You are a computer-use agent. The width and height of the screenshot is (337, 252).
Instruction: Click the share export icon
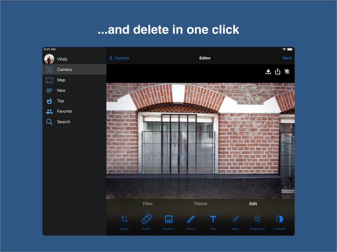point(278,71)
